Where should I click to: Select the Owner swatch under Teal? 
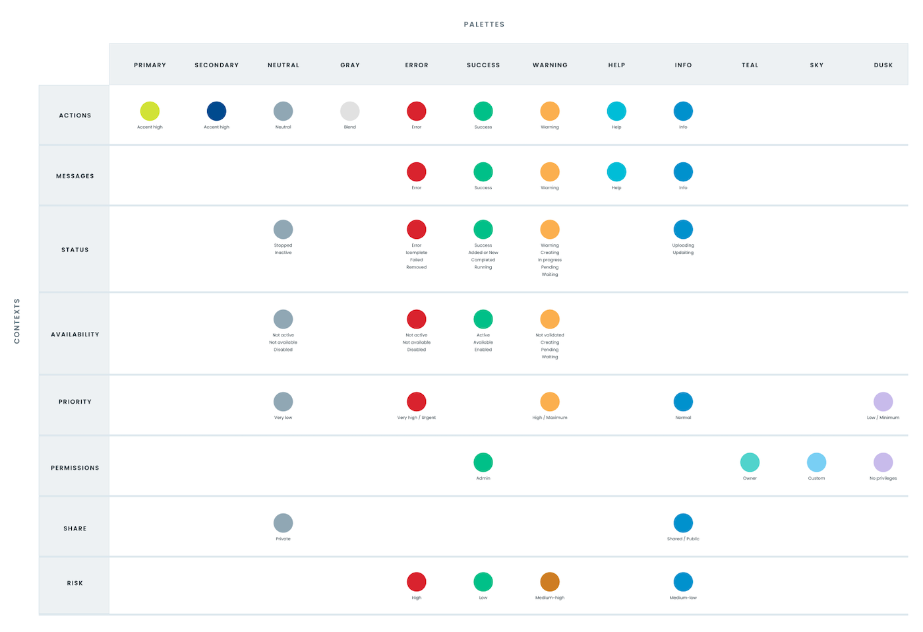coord(750,462)
